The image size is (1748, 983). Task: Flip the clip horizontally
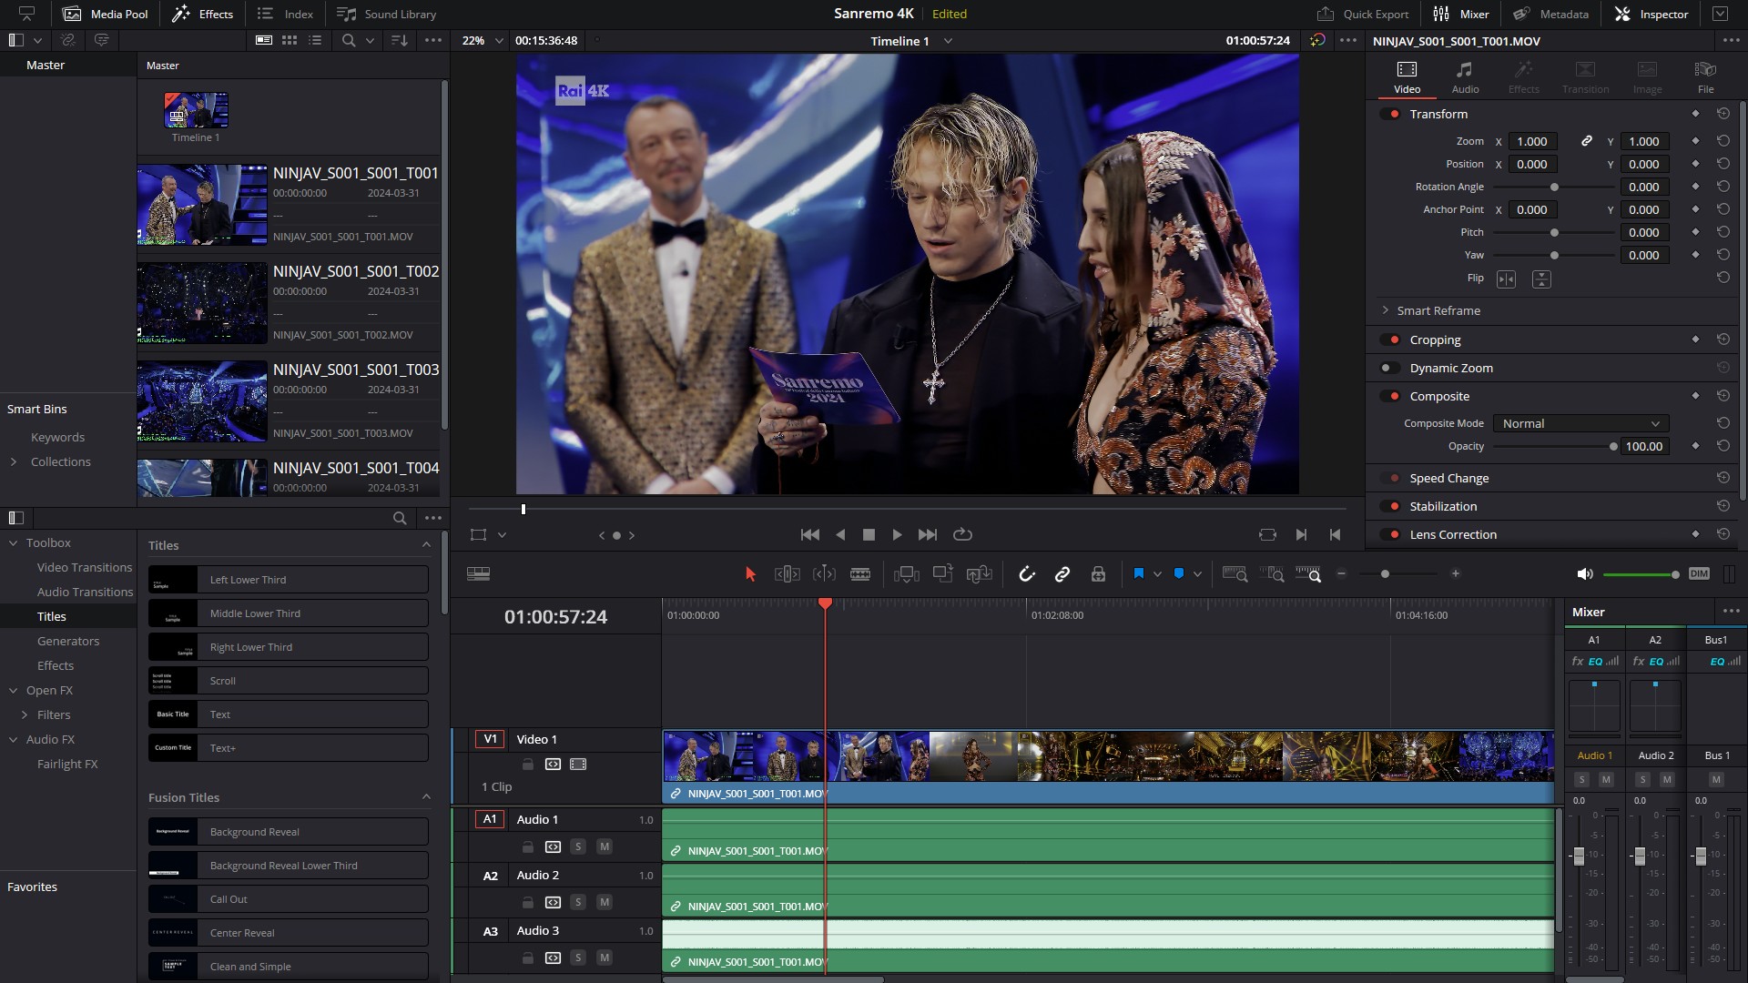[x=1506, y=279]
